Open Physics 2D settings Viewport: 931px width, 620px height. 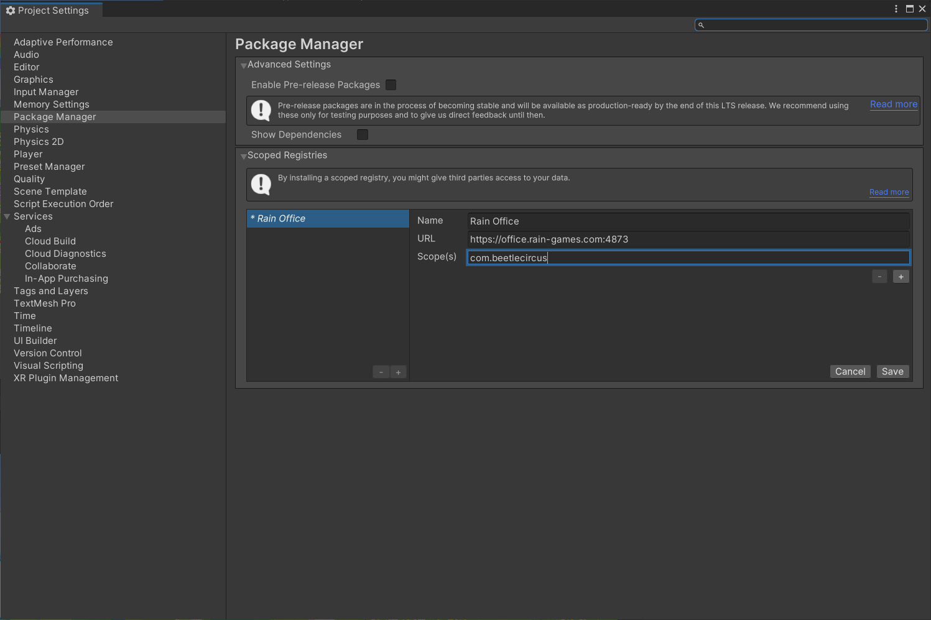click(x=39, y=142)
